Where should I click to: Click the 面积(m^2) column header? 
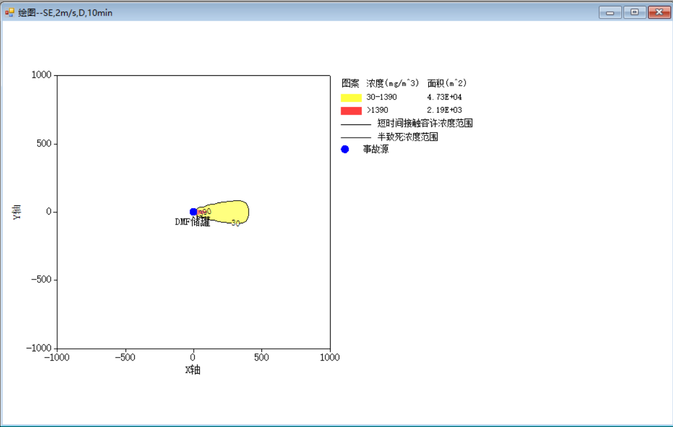pos(447,83)
